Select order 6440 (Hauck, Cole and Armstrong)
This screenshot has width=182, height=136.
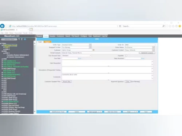15,94
